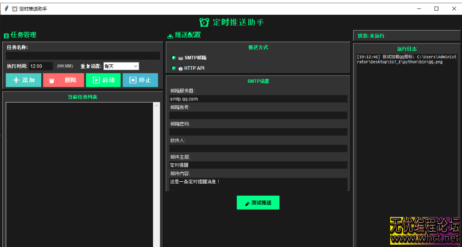This screenshot has width=462, height=247.
Task: Delete the task using the 删除 button
Action: point(63,80)
